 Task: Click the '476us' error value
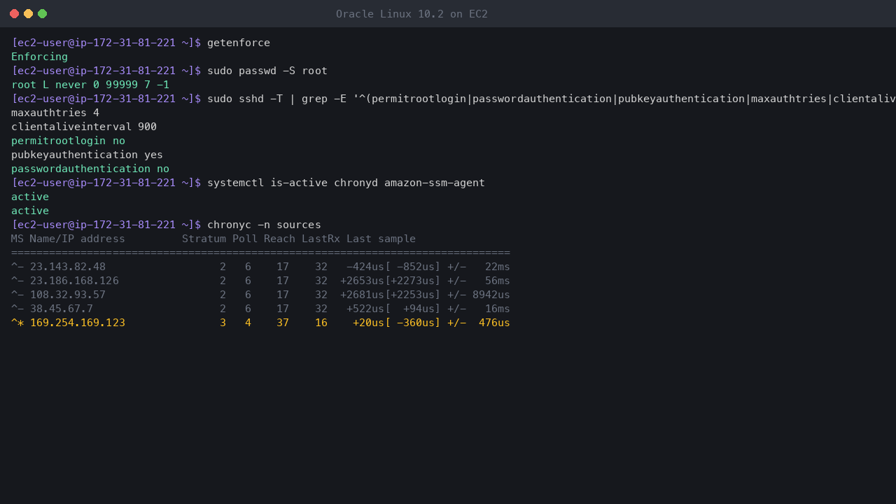[494, 323]
